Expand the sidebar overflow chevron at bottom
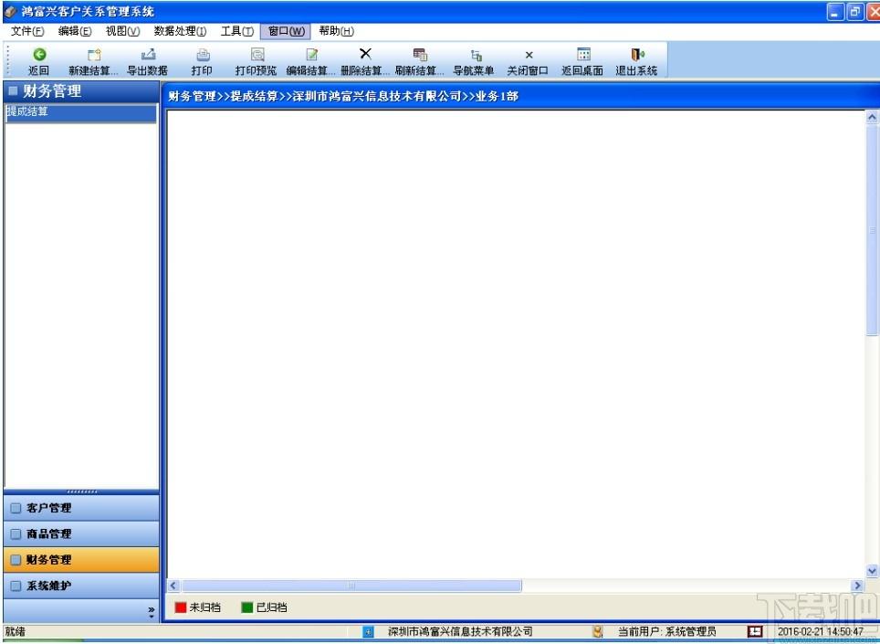Viewport: 880px width, 644px height. (x=152, y=610)
